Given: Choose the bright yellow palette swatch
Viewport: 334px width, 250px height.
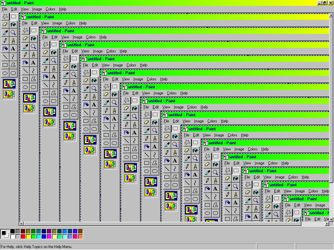Looking at the screenshot, I should (x=28, y=236).
